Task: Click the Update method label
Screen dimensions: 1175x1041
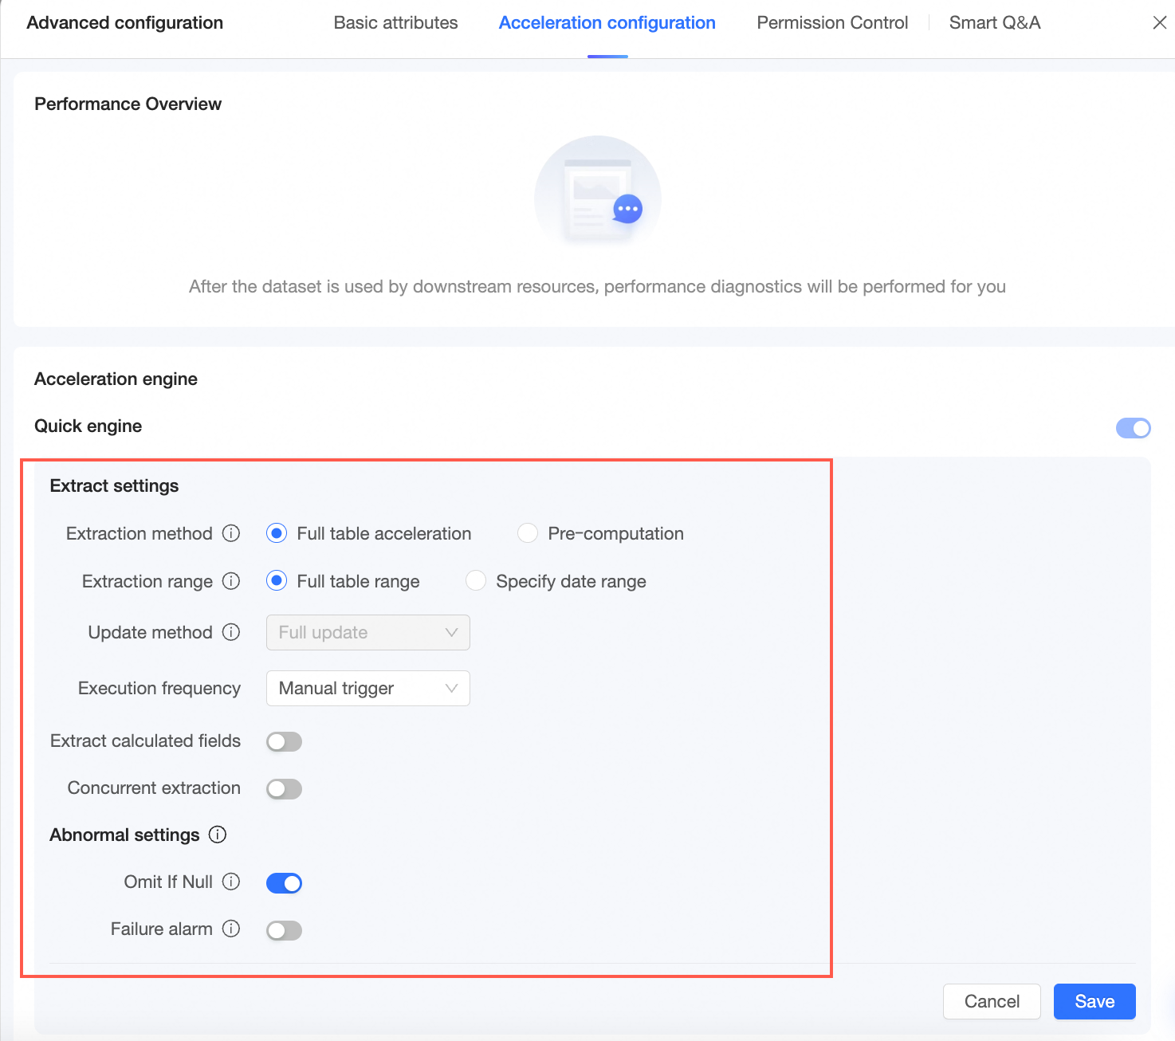Action: [x=151, y=632]
